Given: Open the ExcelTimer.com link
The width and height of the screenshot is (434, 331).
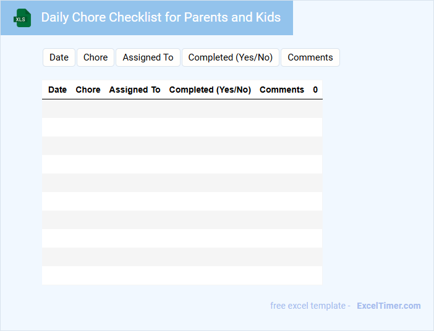Looking at the screenshot, I should (x=388, y=306).
